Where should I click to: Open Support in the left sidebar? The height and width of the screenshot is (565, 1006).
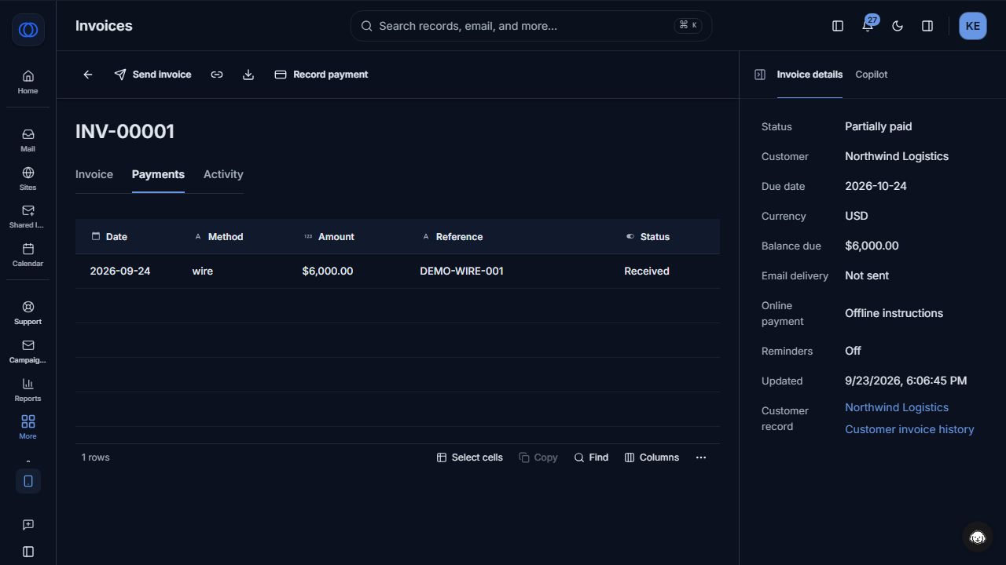[28, 312]
